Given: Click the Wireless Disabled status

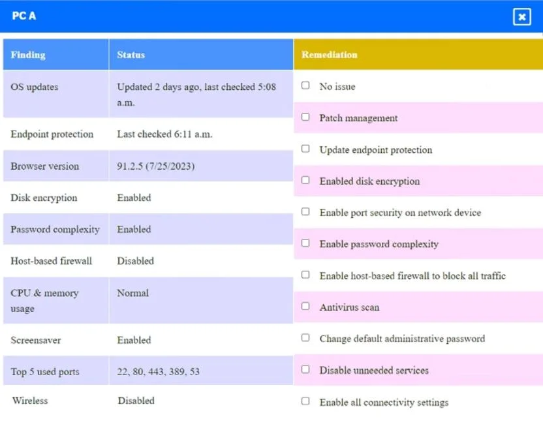Looking at the screenshot, I should 136,401.
